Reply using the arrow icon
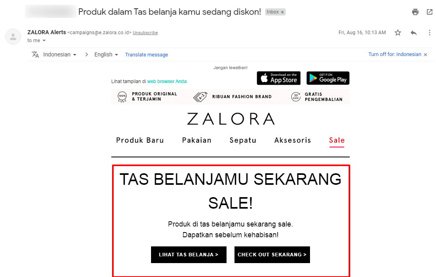436x277 pixels. 414,33
